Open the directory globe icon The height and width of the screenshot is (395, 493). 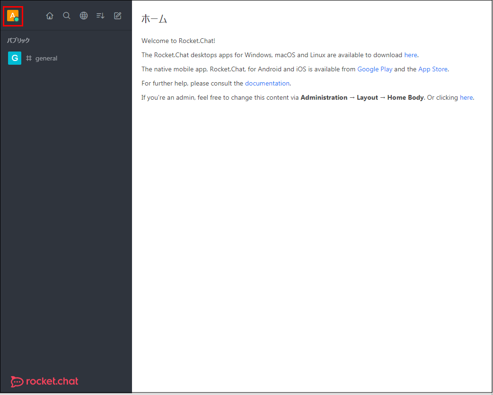pyautogui.click(x=84, y=16)
